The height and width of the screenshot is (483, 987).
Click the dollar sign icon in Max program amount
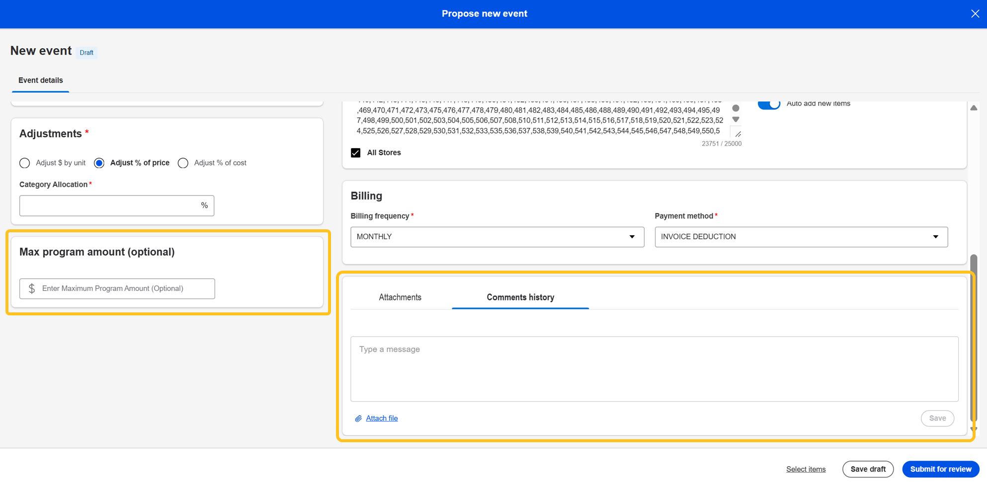pyautogui.click(x=32, y=289)
